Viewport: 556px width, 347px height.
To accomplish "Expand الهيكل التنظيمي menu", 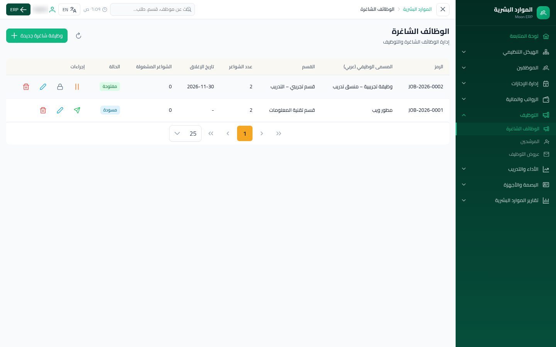I will (506, 52).
